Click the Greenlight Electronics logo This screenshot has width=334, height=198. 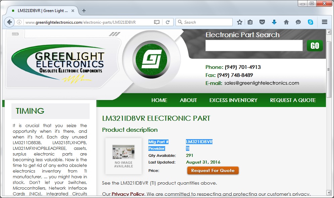tap(58, 64)
